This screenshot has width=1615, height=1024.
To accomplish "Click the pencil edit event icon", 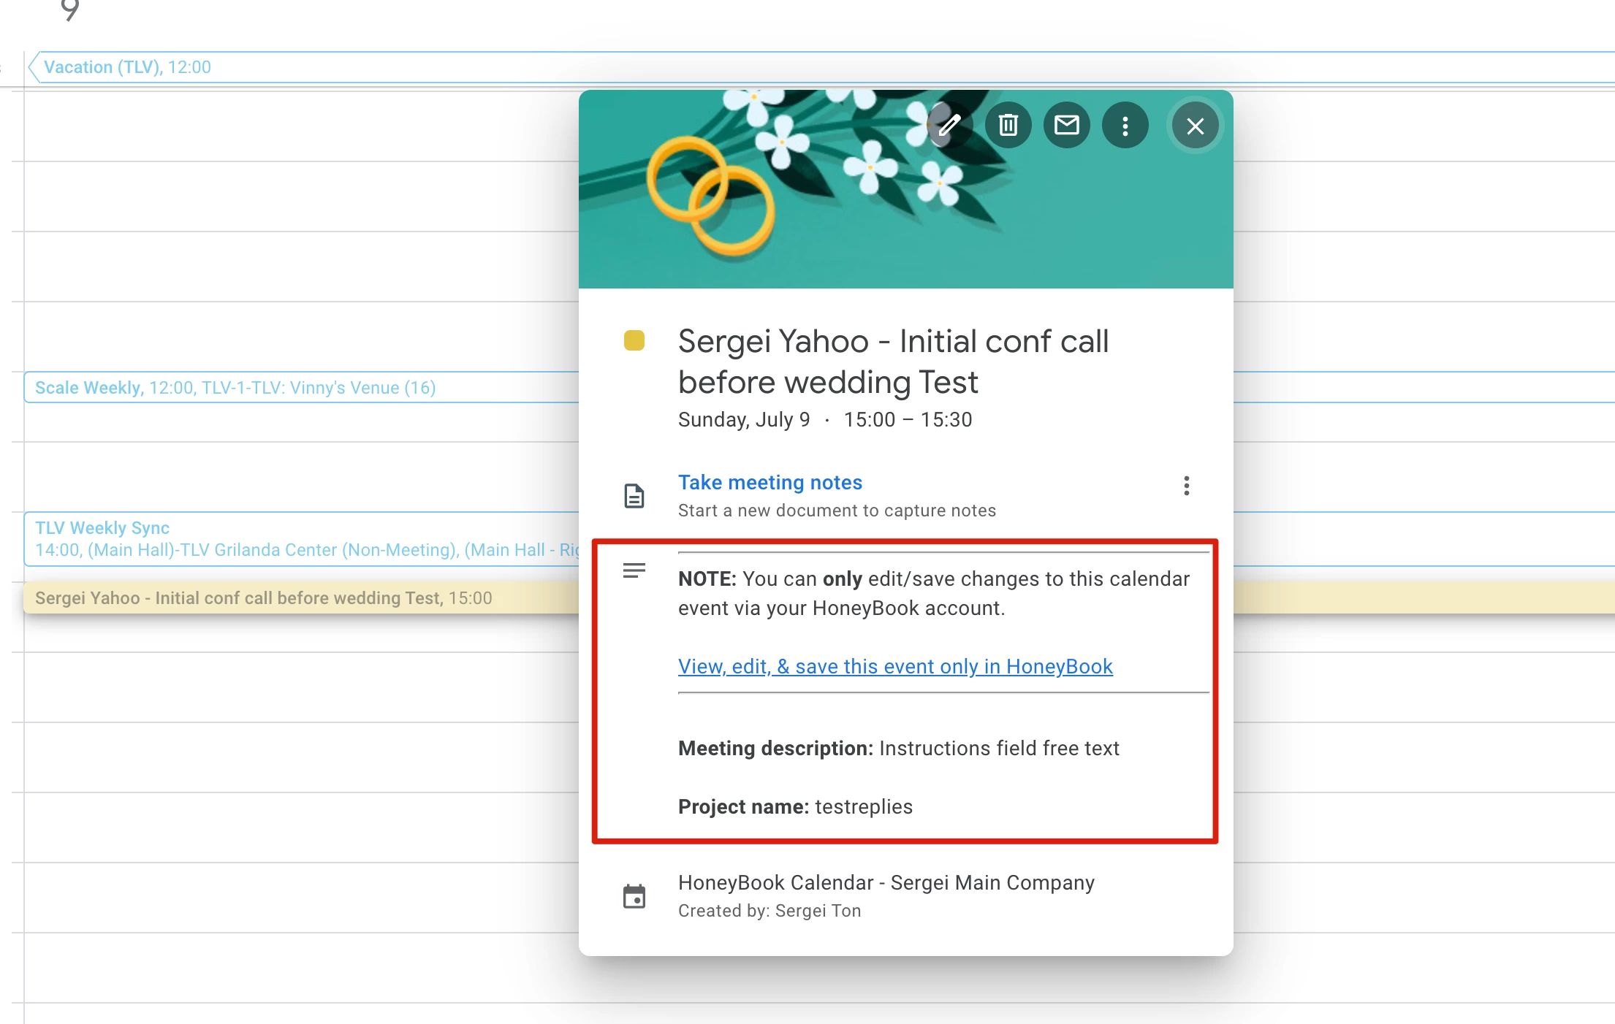I will click(949, 126).
